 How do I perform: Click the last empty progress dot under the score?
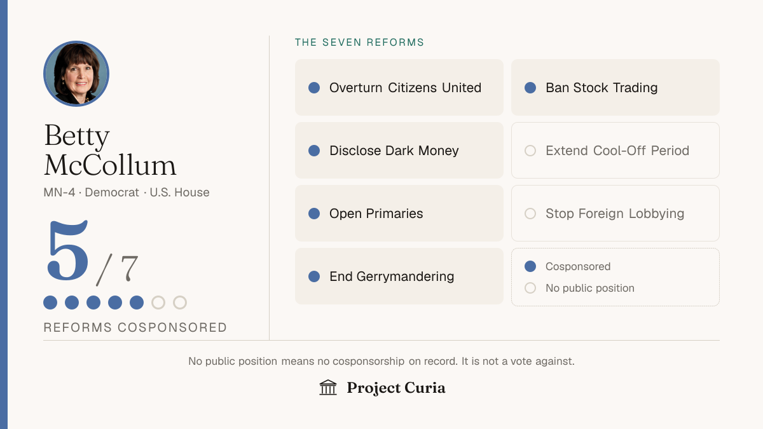tap(180, 303)
